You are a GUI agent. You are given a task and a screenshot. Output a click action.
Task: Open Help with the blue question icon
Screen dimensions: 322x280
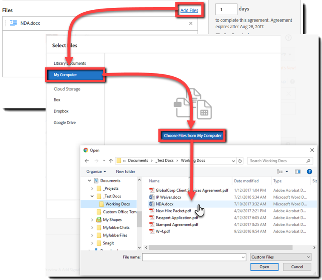tap(309, 172)
